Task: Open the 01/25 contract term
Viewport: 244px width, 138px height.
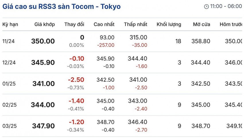Action: pyautogui.click(x=9, y=84)
